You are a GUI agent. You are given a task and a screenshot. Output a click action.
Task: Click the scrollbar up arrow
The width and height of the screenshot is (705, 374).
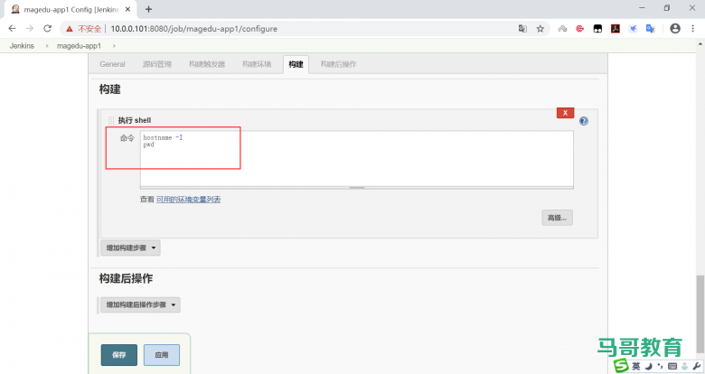tap(700, 44)
